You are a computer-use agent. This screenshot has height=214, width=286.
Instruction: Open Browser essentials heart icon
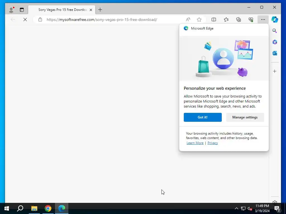251,20
